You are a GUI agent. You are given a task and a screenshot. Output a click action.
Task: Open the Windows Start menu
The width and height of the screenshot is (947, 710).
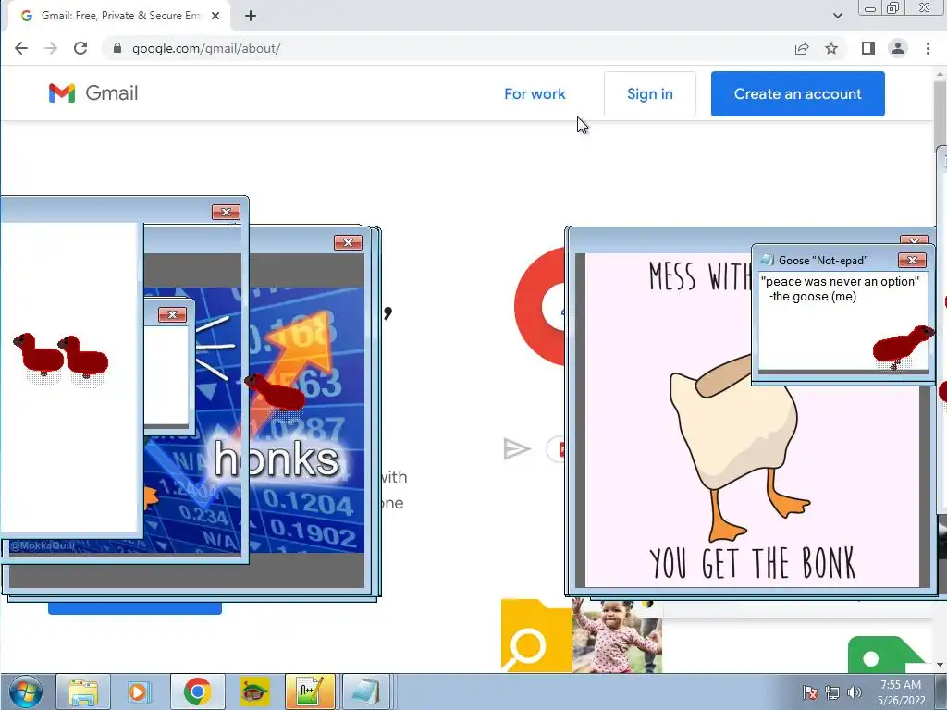pyautogui.click(x=25, y=692)
